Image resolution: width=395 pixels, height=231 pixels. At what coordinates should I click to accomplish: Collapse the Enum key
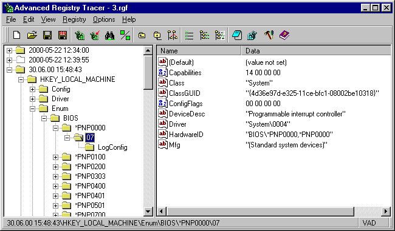click(32, 109)
